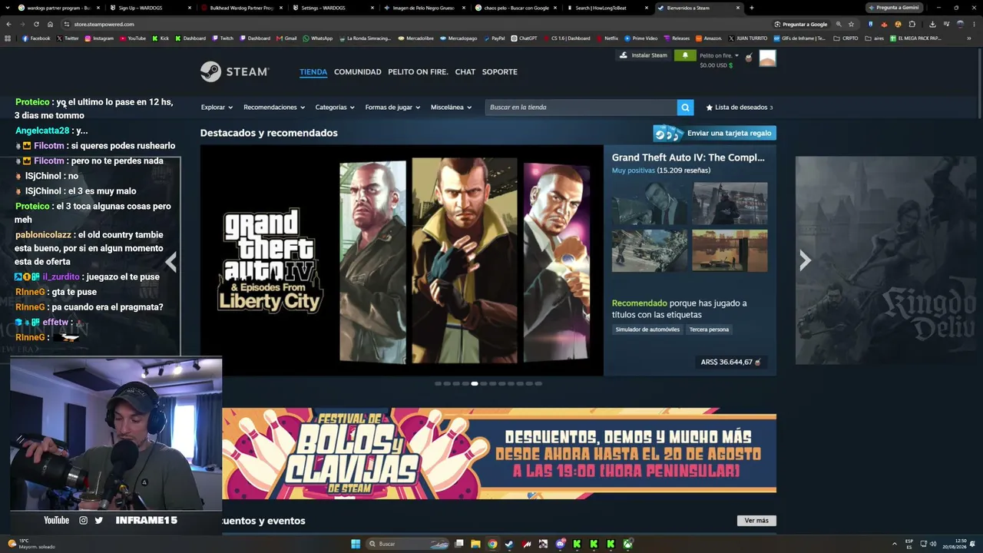Screen dimensions: 983x553
Task: Open the Prime Video bookmark
Action: click(x=641, y=38)
